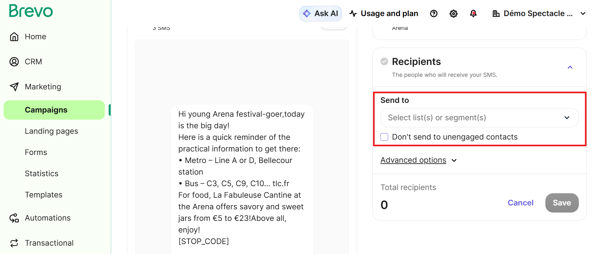The width and height of the screenshot is (601, 254).
Task: Open the Ask AI assistant
Action: pyautogui.click(x=320, y=14)
